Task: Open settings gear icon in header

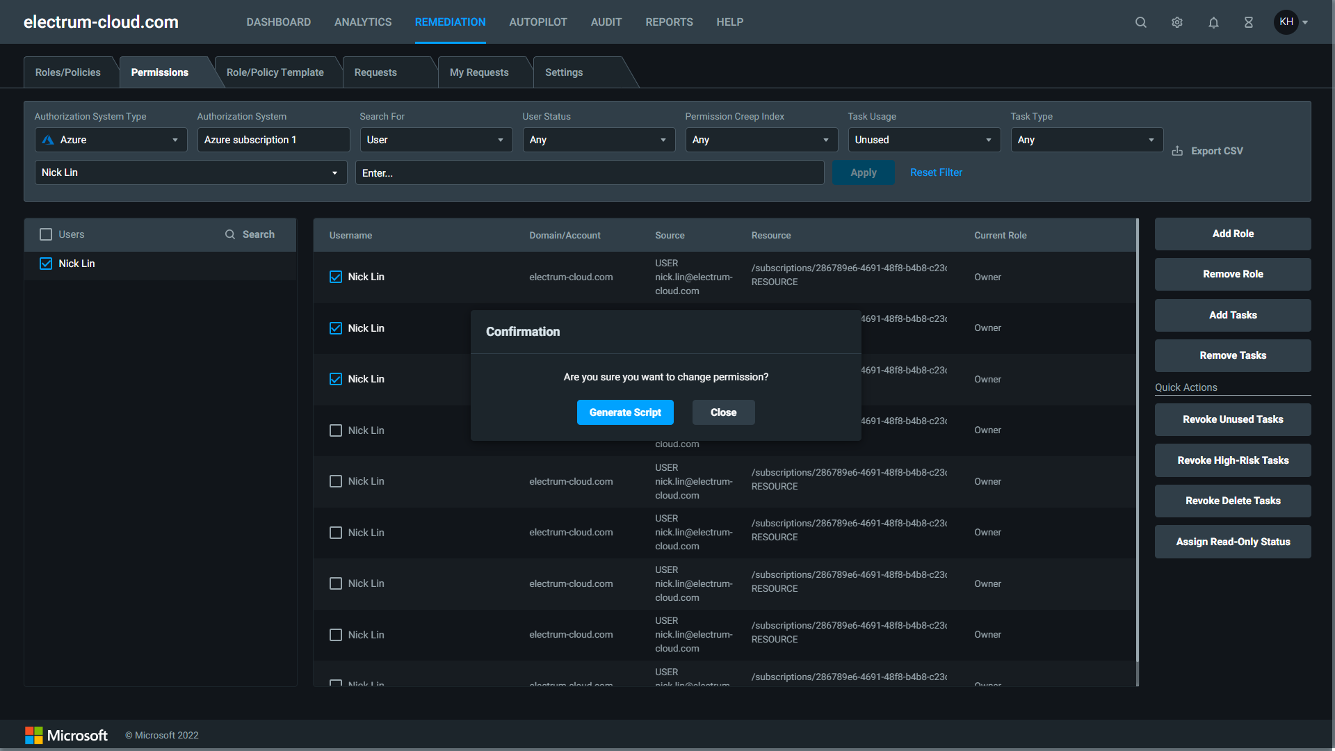Action: tap(1177, 22)
